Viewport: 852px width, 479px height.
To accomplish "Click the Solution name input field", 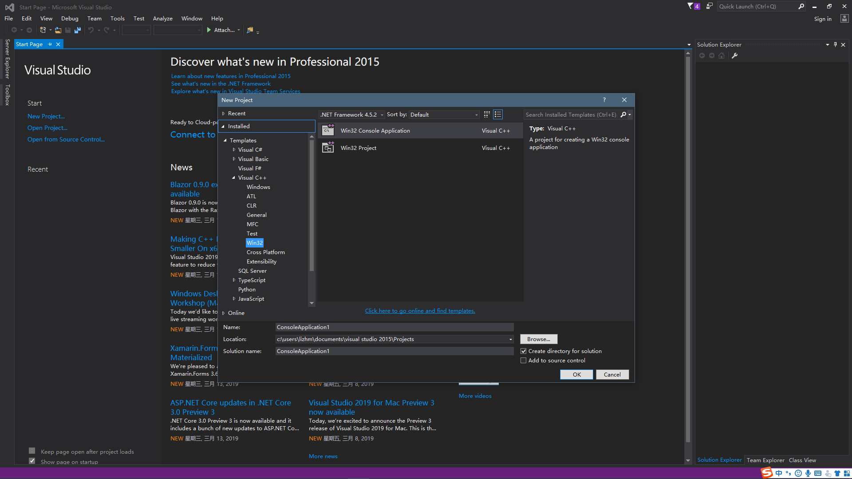I will 394,351.
